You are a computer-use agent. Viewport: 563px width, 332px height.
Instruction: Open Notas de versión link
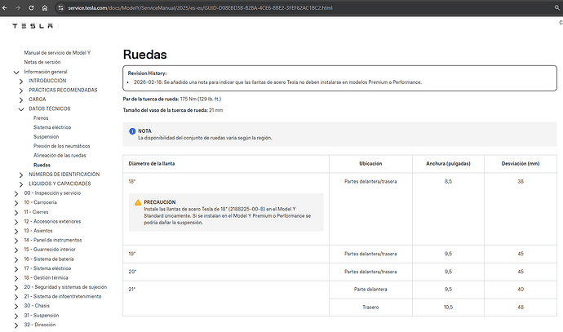click(x=42, y=62)
